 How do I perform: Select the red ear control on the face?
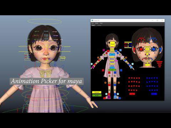click(134, 49)
